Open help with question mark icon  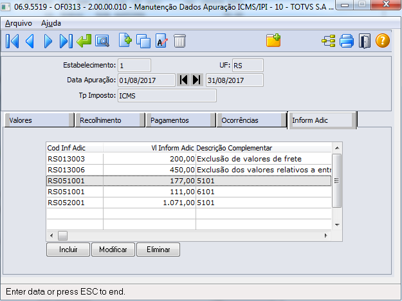pyautogui.click(x=383, y=41)
